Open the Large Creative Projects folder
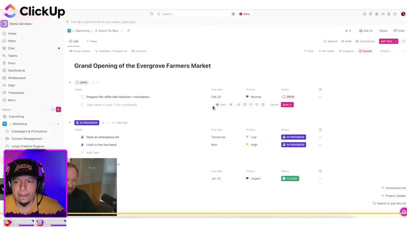The image size is (407, 229). click(28, 146)
